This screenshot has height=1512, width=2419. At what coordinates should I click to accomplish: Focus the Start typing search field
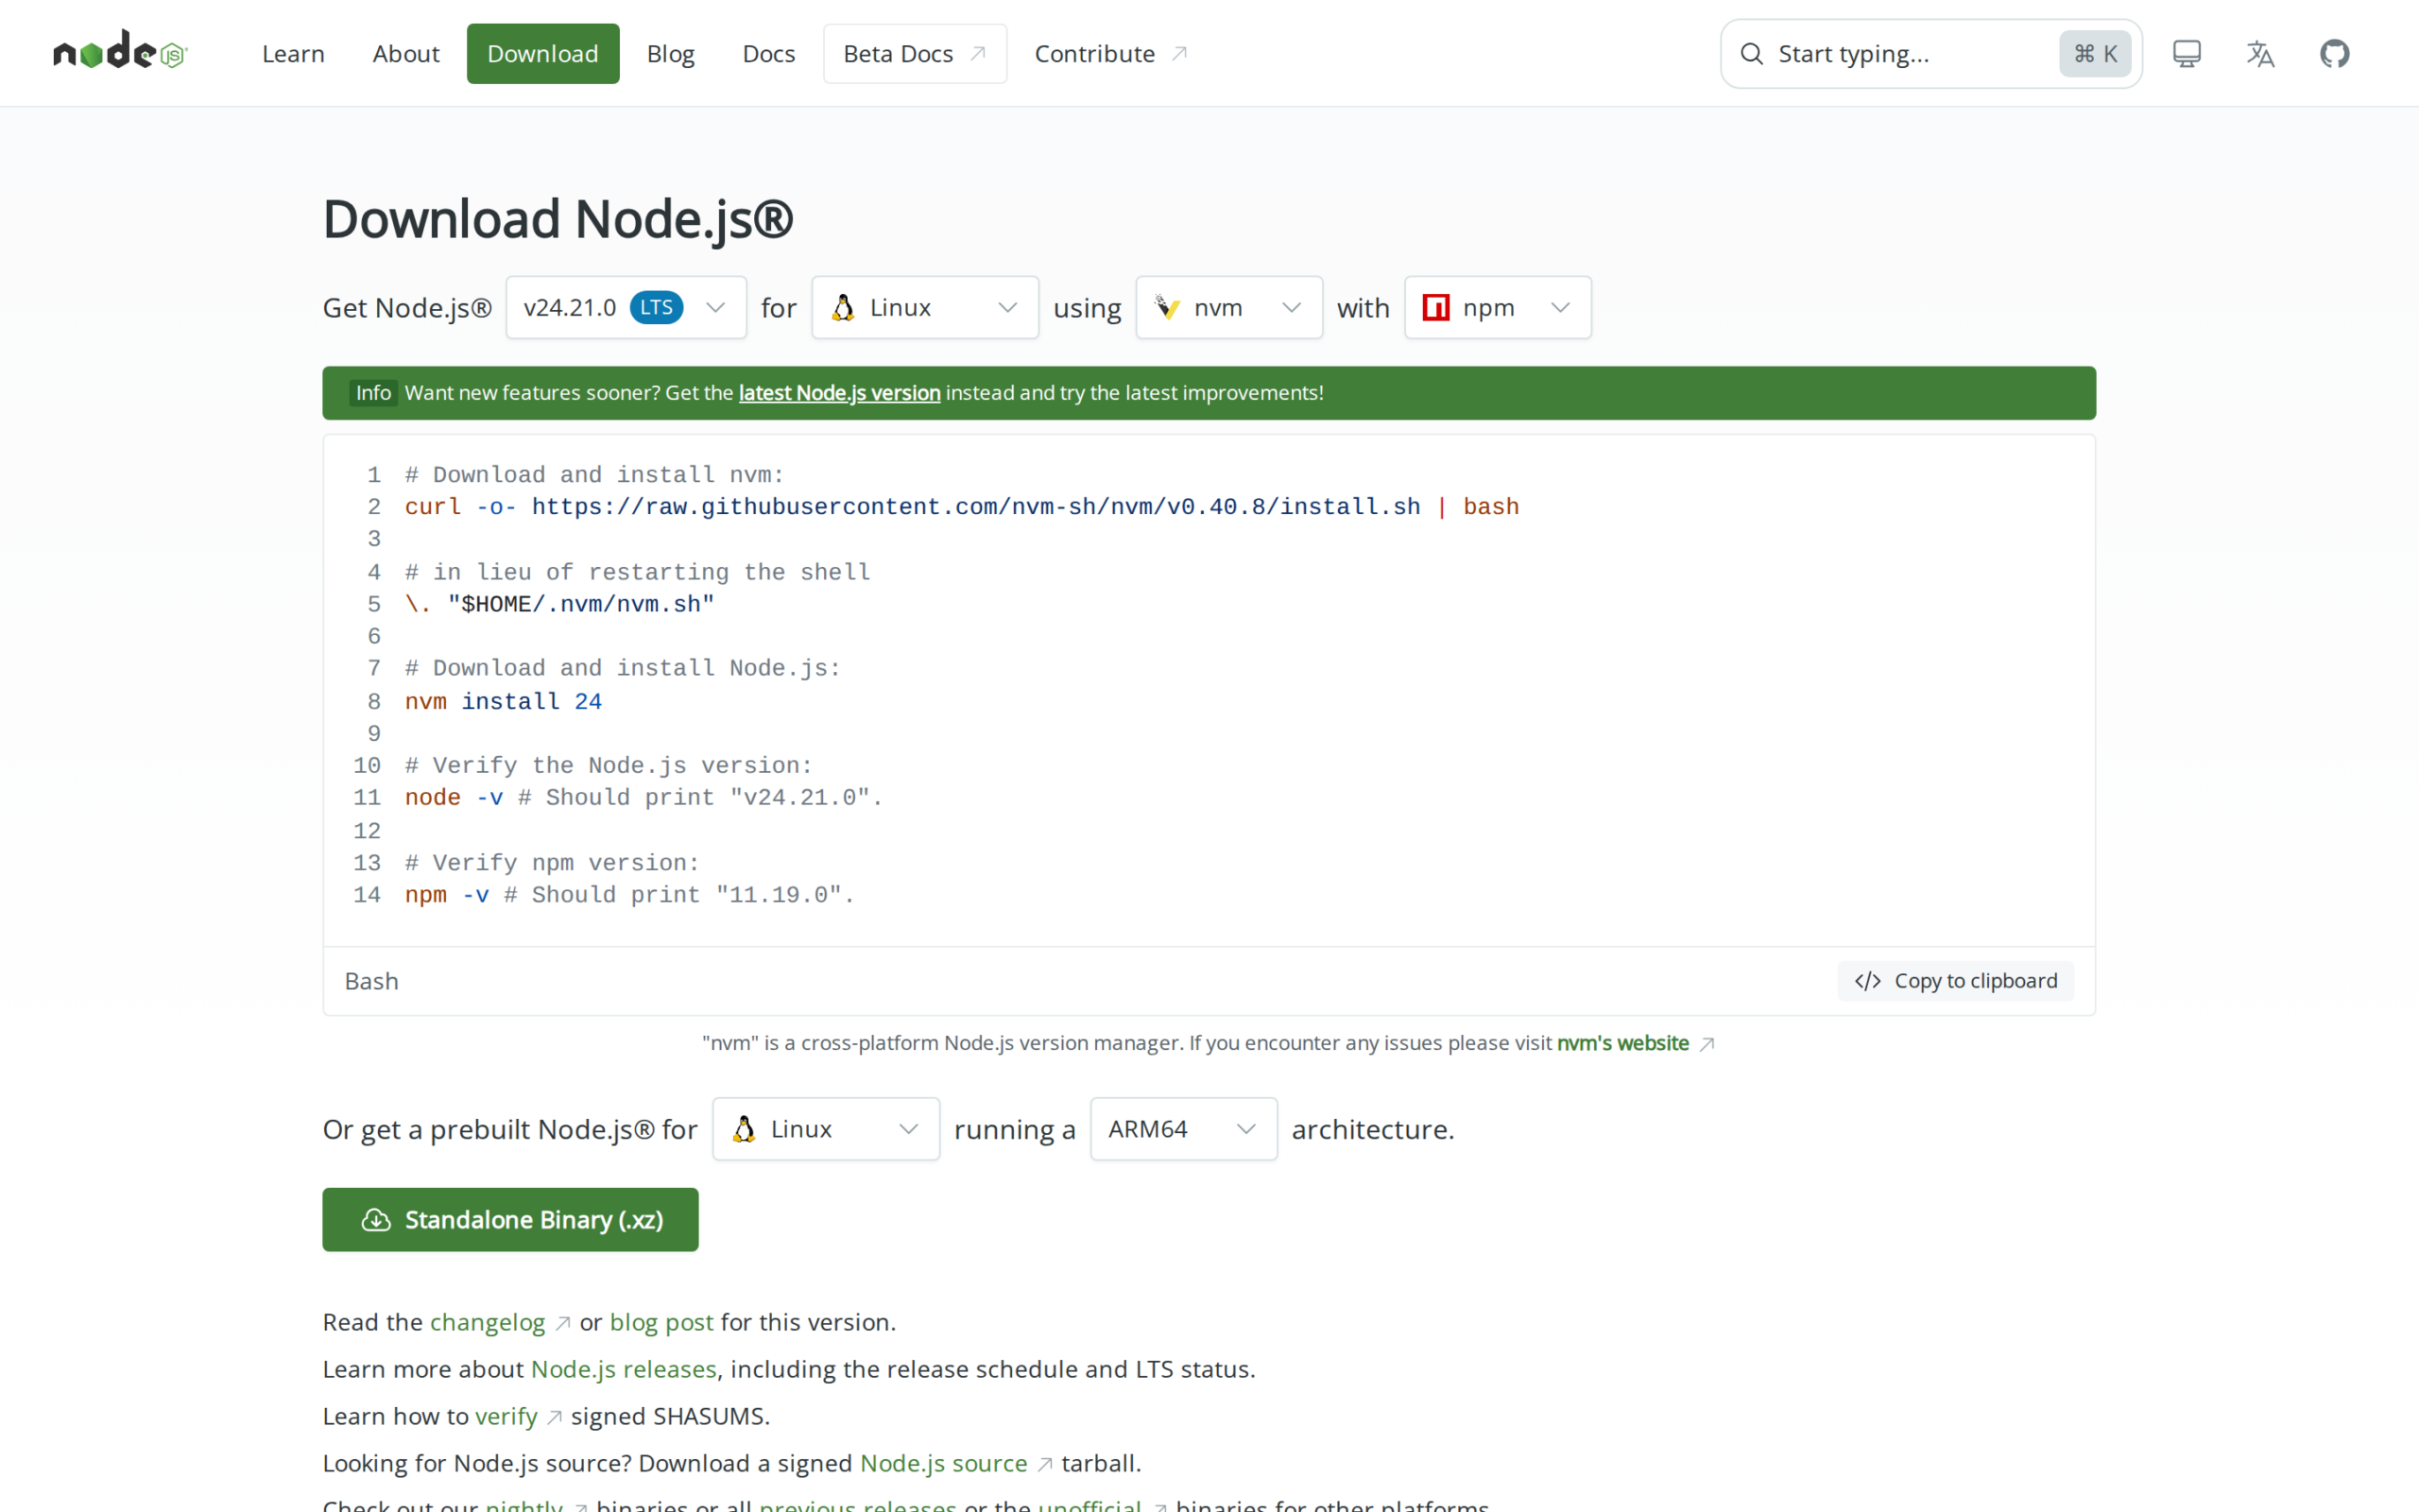[x=1931, y=54]
